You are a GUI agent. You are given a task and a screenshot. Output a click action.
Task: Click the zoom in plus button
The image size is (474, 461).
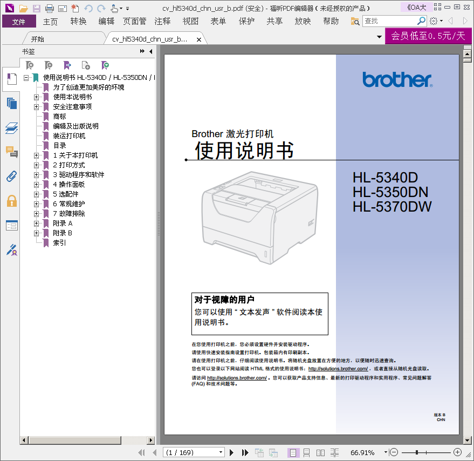[x=457, y=452]
